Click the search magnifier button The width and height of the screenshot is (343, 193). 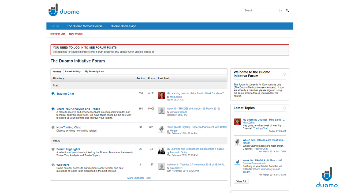[x=288, y=10]
